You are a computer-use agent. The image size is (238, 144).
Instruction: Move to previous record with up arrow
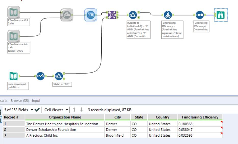(74, 110)
